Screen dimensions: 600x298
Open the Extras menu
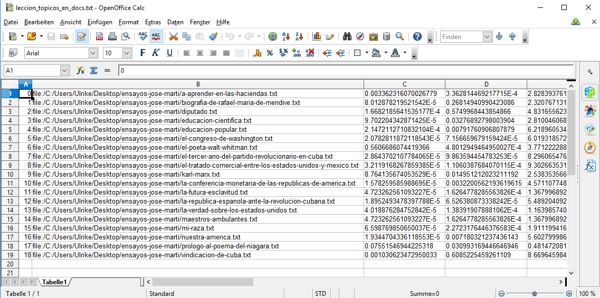[153, 22]
